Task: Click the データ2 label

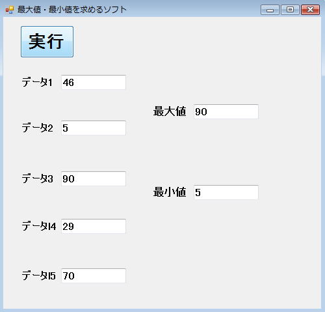Action: pyautogui.click(x=37, y=128)
